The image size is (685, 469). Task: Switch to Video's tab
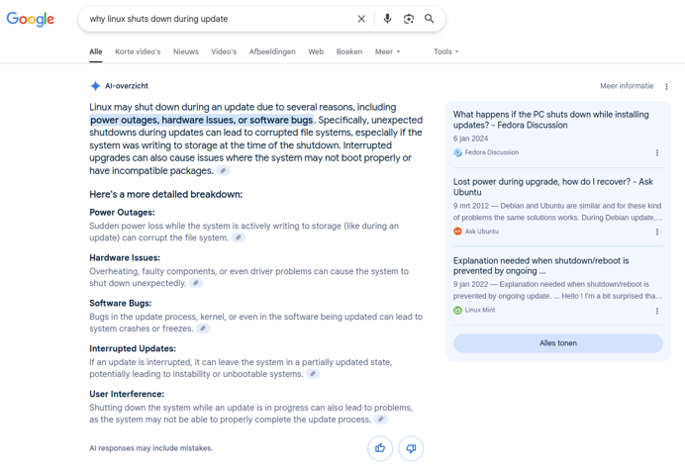[224, 51]
